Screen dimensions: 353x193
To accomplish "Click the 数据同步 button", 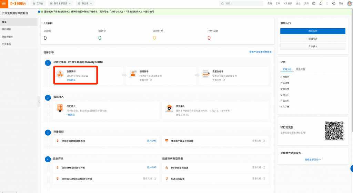I will 313,39.
